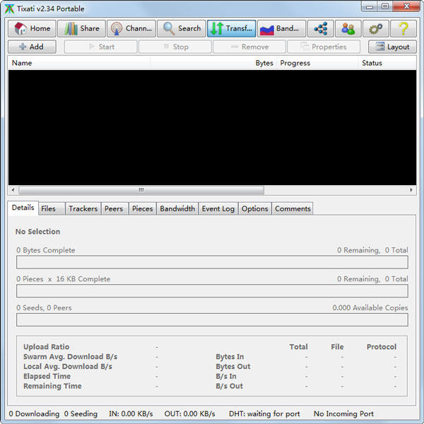Open the DHT network nodes icon

(321, 28)
